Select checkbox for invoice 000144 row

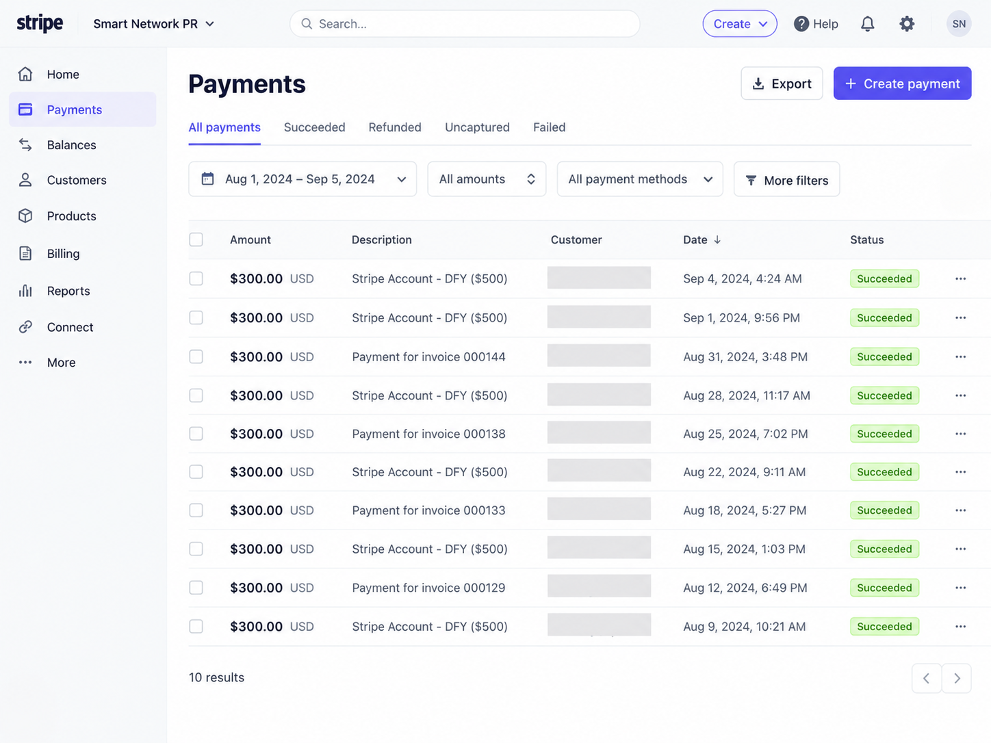196,356
